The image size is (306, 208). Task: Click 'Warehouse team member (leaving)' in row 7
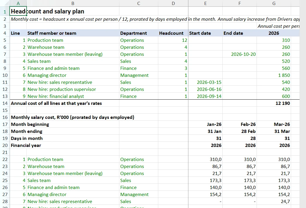tap(73, 54)
